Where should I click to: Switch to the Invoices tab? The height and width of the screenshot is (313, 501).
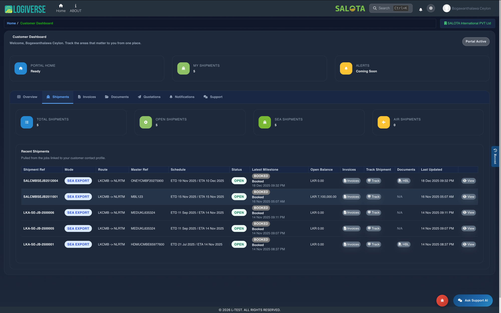click(87, 97)
